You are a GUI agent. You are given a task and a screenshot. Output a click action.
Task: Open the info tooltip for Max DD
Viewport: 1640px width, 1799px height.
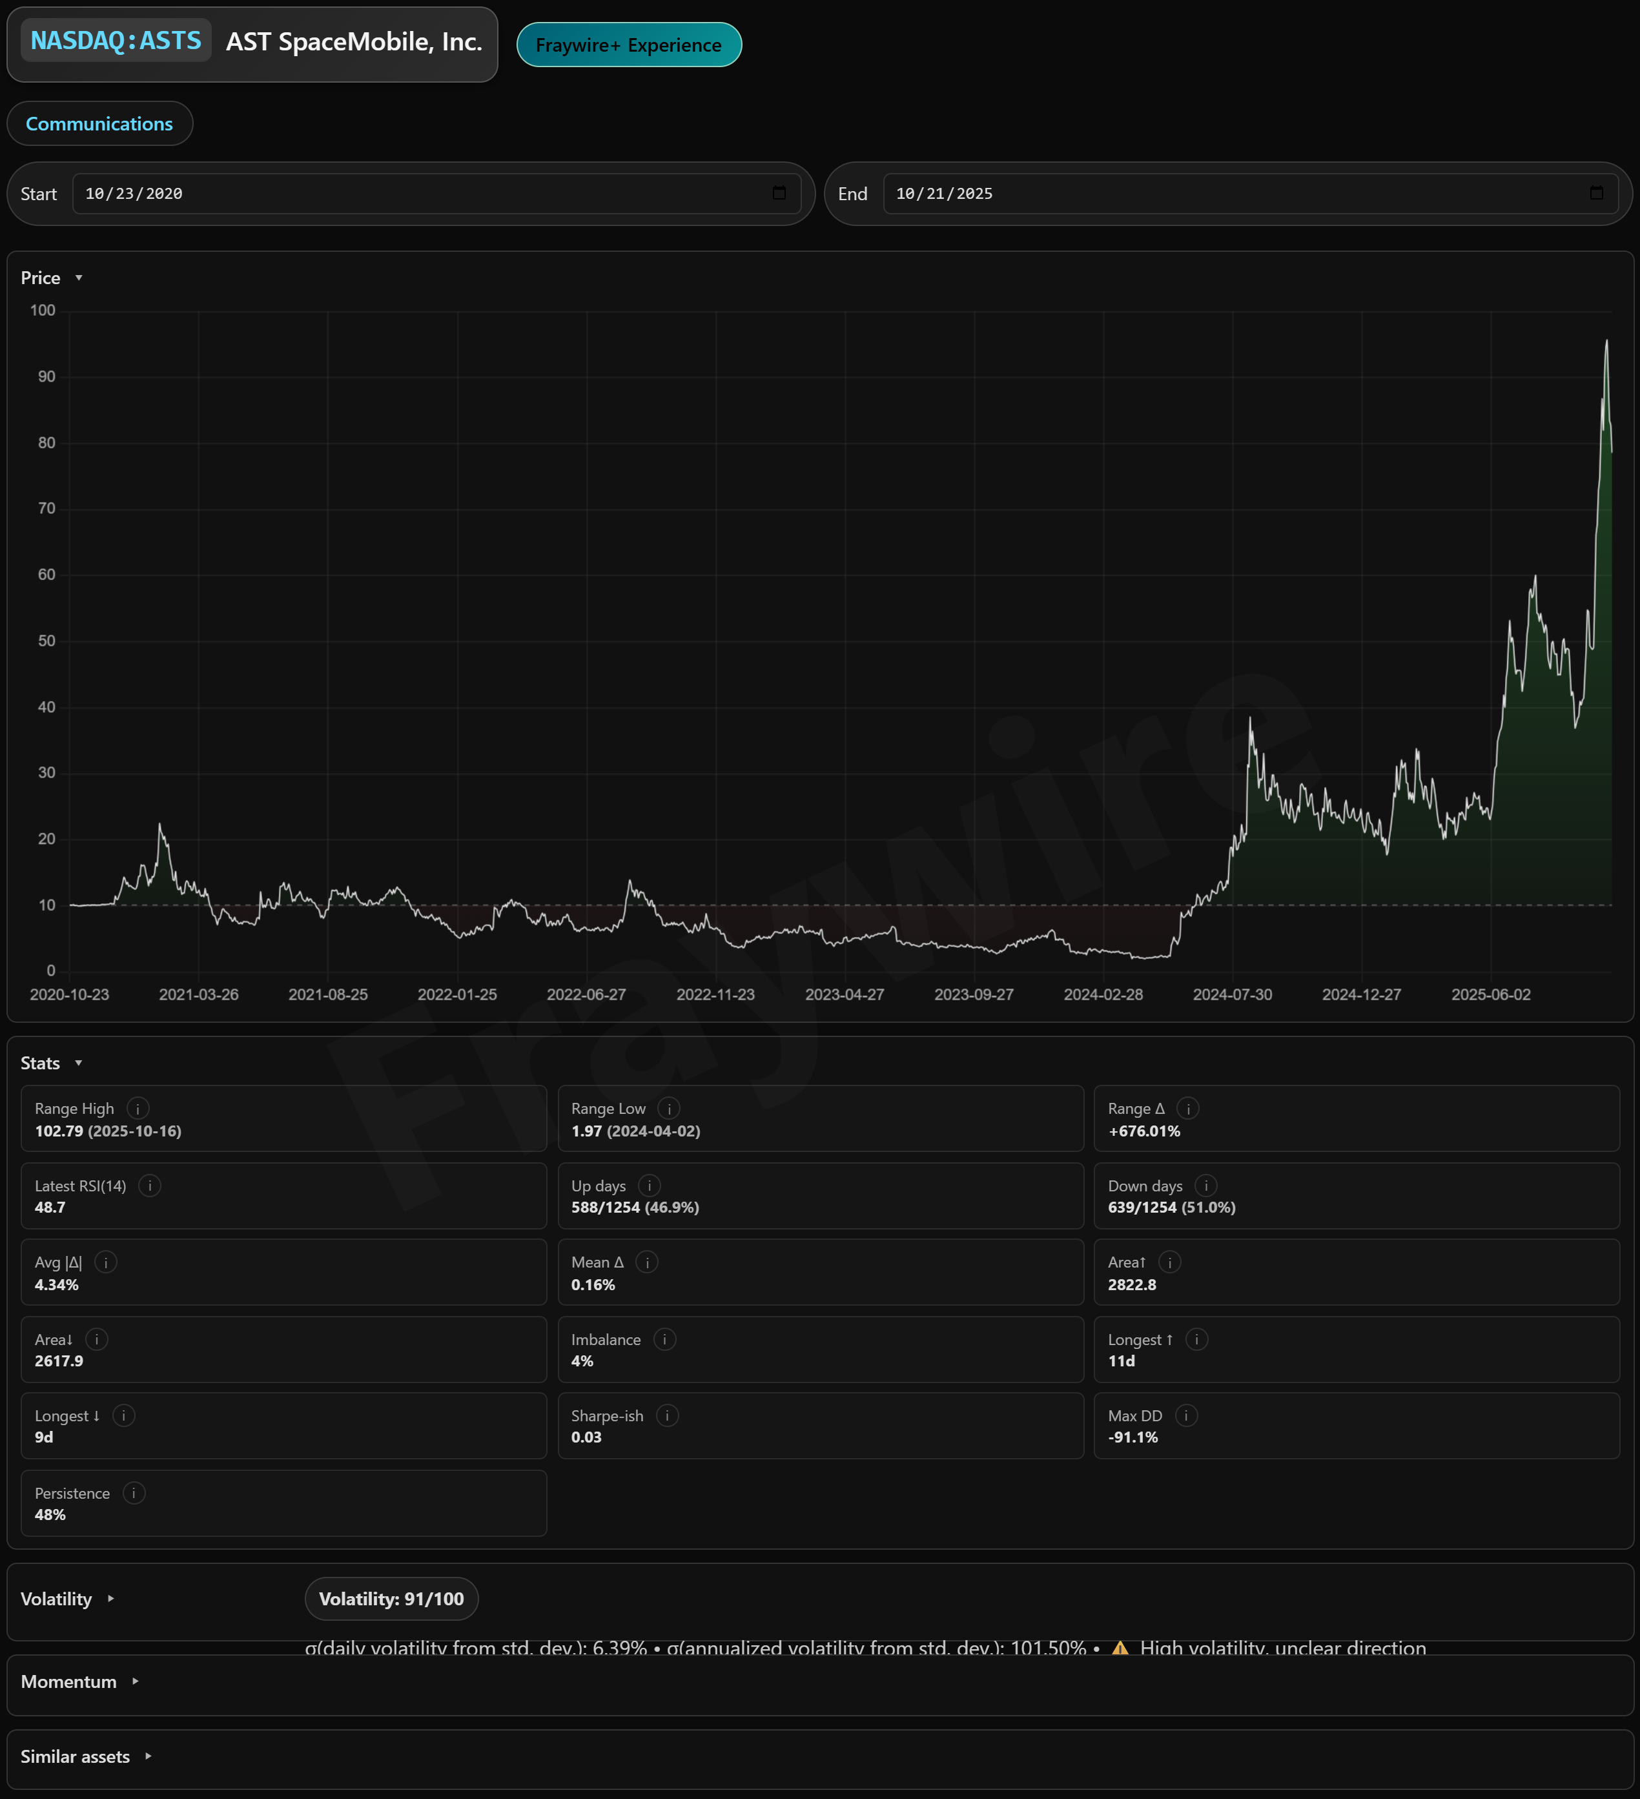tap(1186, 1415)
